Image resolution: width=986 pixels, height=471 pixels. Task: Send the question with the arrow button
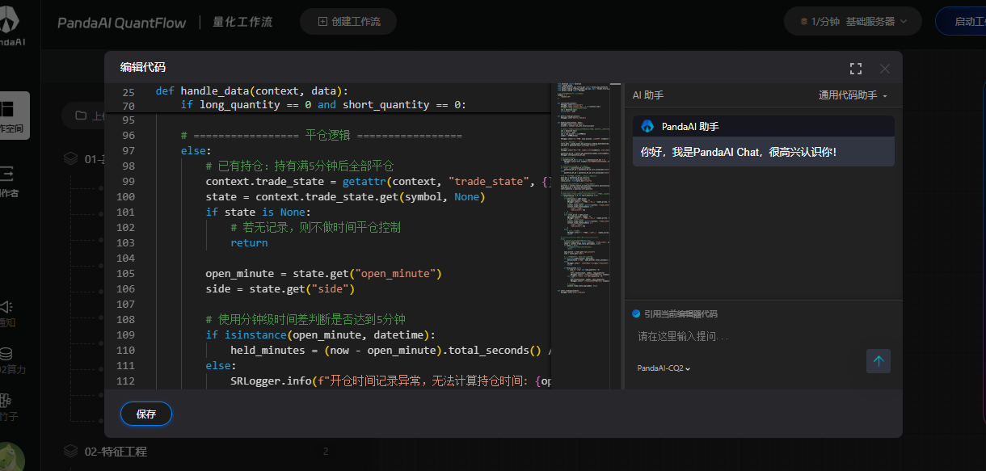coord(879,361)
